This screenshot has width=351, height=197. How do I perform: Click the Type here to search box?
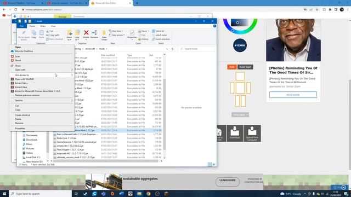coord(40,194)
